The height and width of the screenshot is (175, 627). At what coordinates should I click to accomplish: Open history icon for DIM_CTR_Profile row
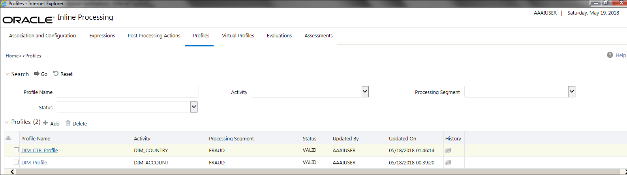coord(448,150)
